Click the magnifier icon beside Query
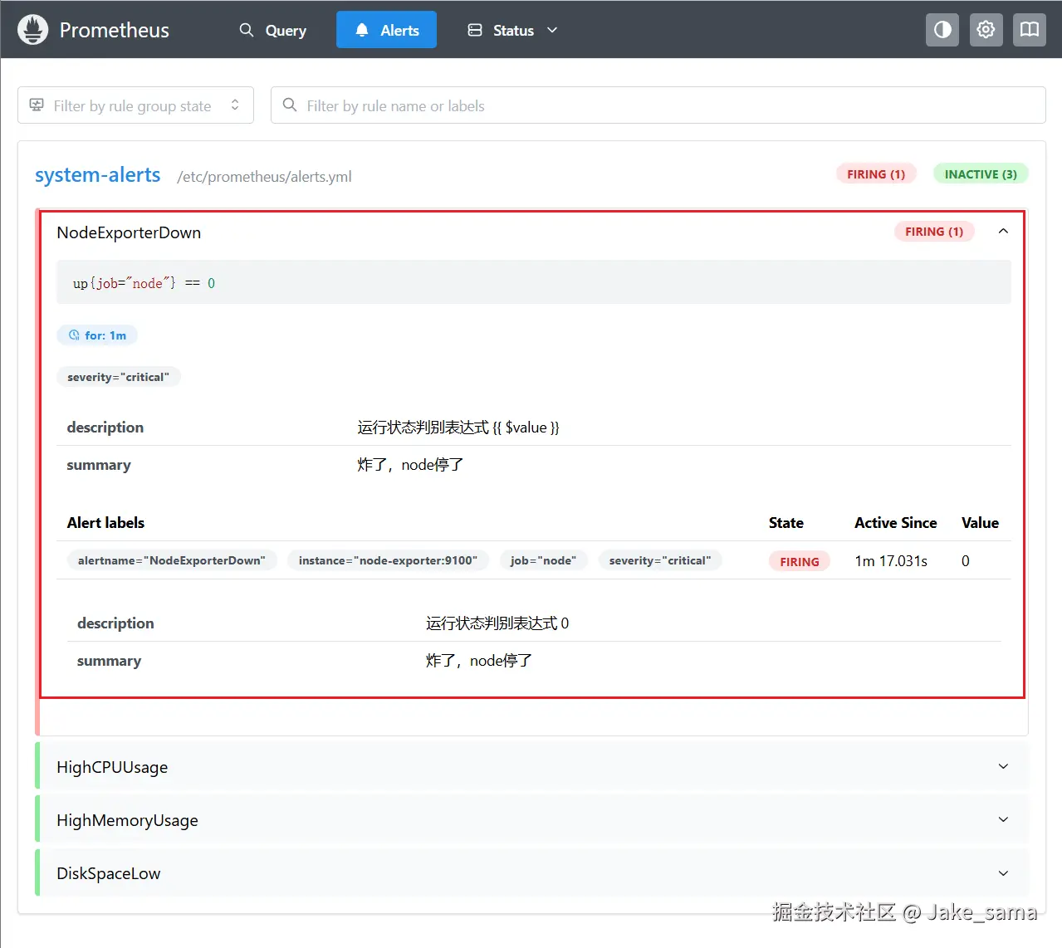The width and height of the screenshot is (1062, 948). coord(247,30)
